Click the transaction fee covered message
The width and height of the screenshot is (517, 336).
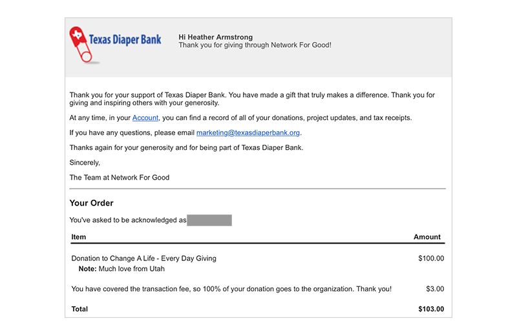[x=231, y=289]
